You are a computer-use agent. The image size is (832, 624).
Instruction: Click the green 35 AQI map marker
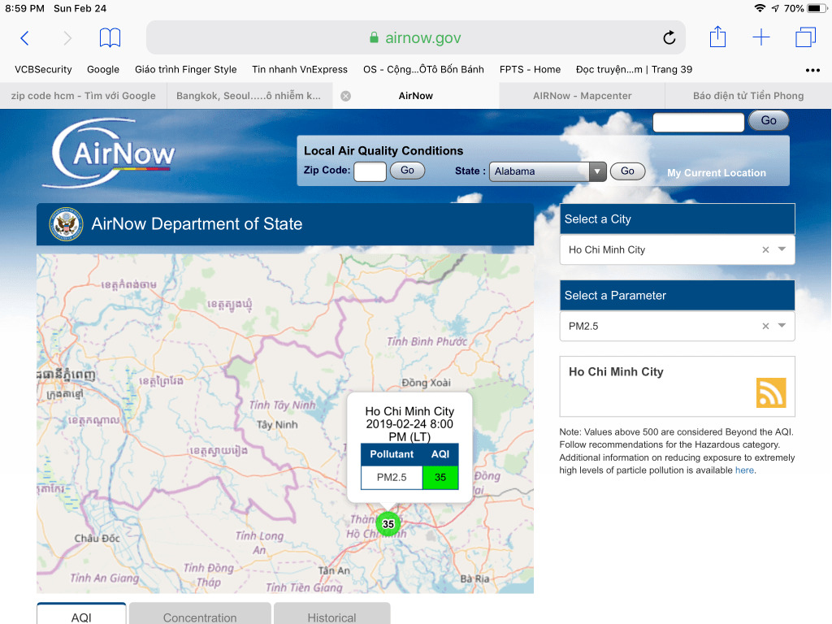coord(388,524)
